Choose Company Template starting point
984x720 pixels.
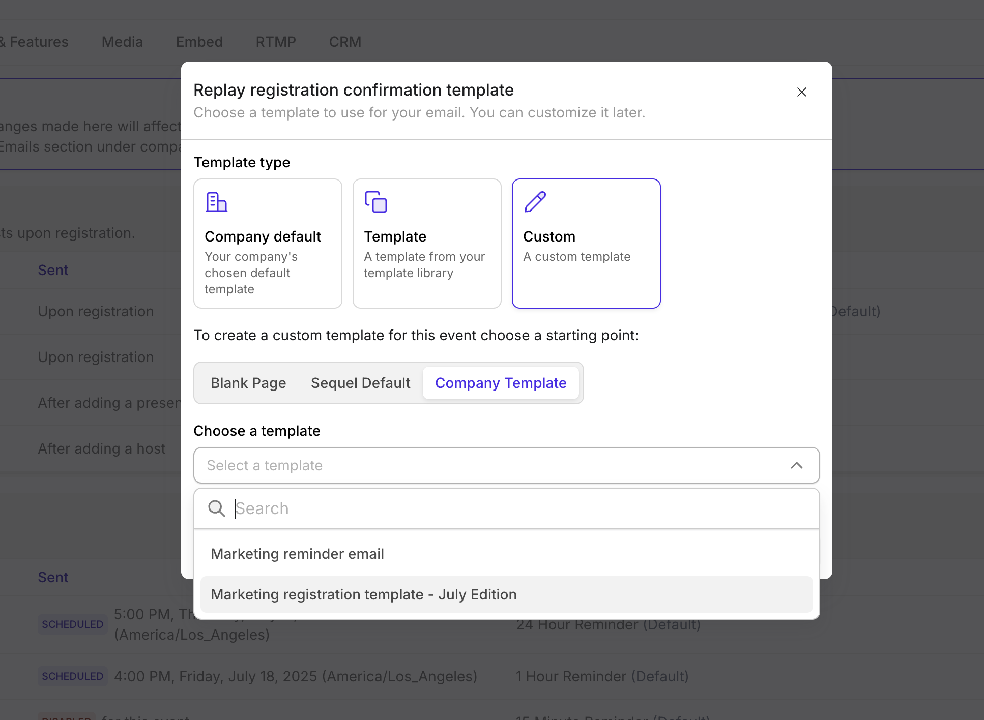coord(501,383)
